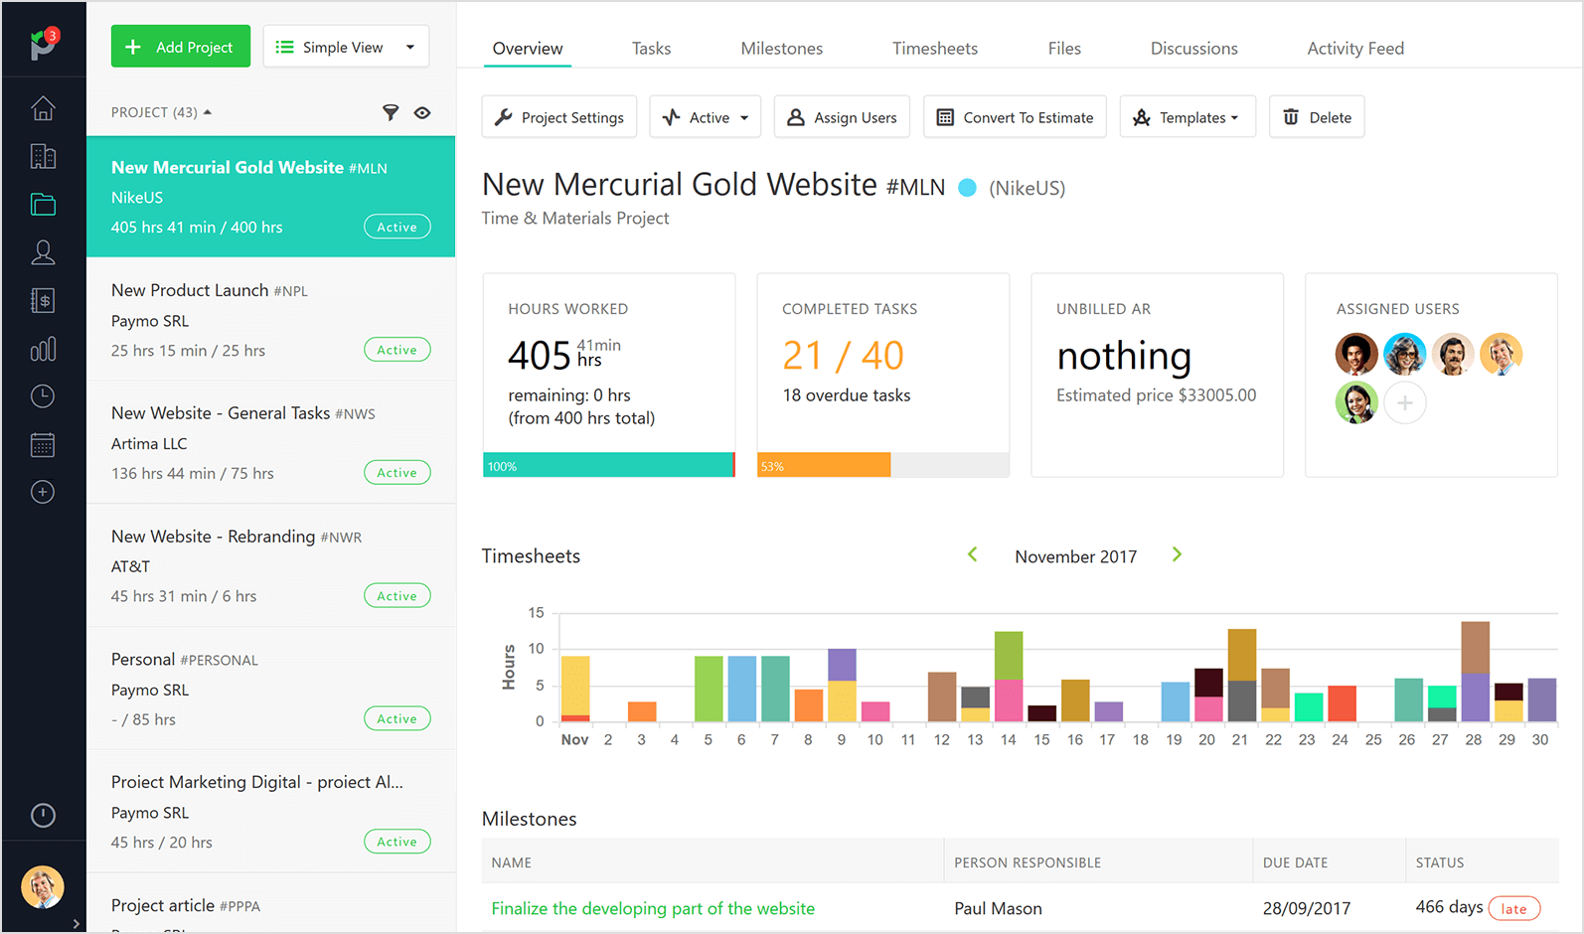The height and width of the screenshot is (934, 1584).
Task: Expand the sidebar with the bottom arrow
Action: tap(77, 924)
